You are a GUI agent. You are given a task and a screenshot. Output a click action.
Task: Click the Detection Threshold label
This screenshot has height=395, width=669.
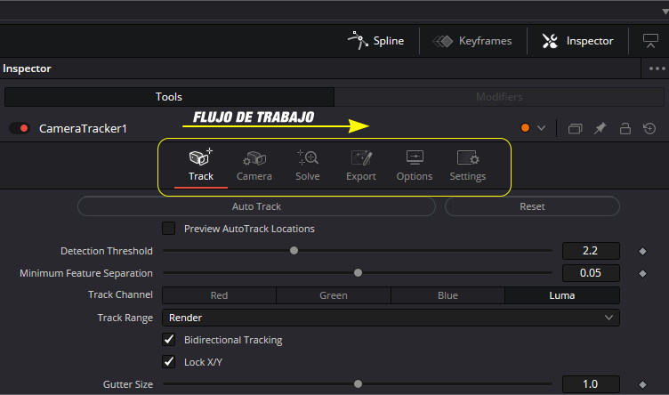coord(106,251)
